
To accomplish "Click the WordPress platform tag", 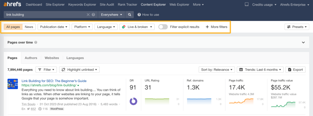I will [57, 109].
